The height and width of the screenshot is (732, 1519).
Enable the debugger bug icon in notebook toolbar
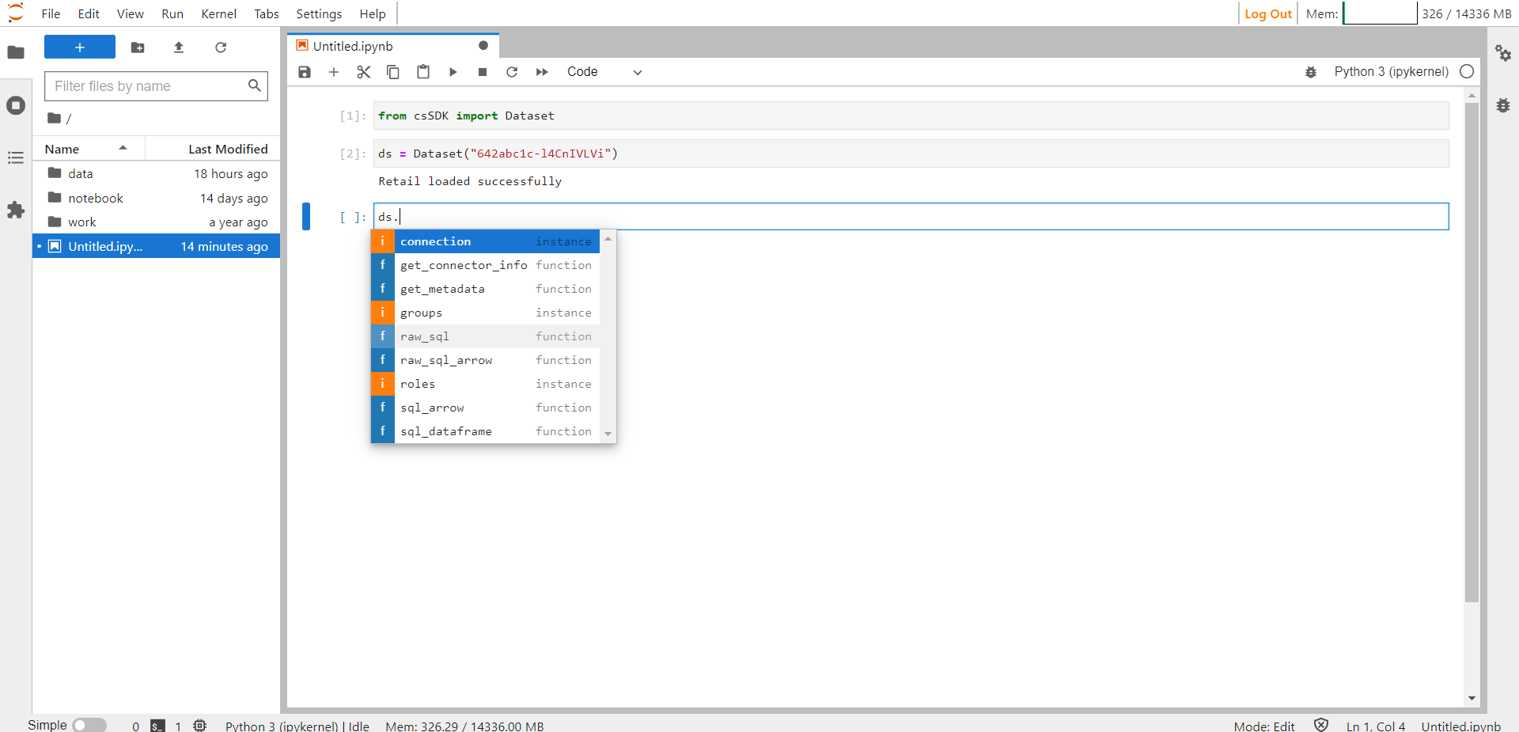click(1311, 72)
